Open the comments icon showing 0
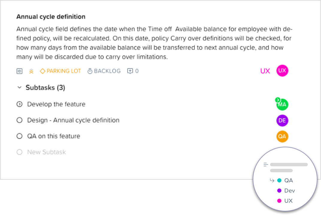The width and height of the screenshot is (321, 215). coord(130,71)
